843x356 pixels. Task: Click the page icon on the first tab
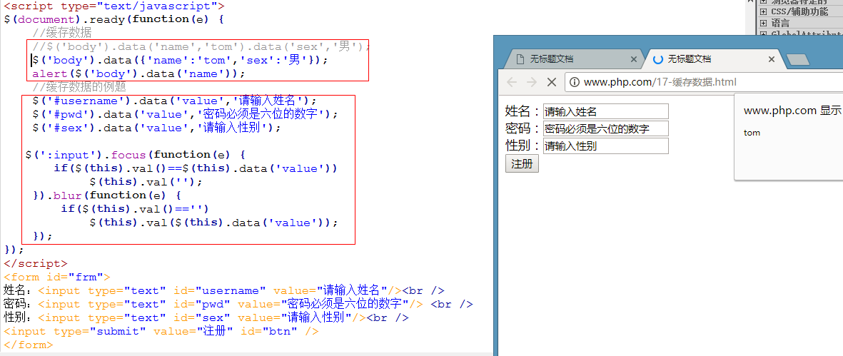click(520, 59)
